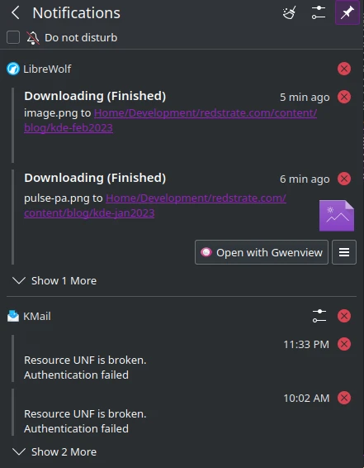364x468 pixels.
Task: Open the kde-jan2023 folder link
Action: [155, 205]
